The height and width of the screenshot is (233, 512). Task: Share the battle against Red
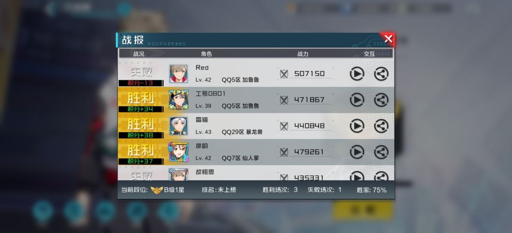click(x=381, y=74)
